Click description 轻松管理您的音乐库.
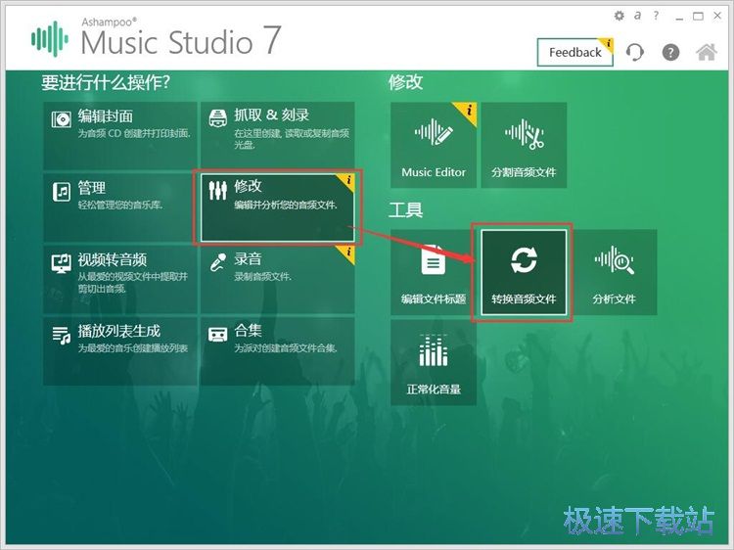This screenshot has height=550, width=734. click(x=120, y=205)
